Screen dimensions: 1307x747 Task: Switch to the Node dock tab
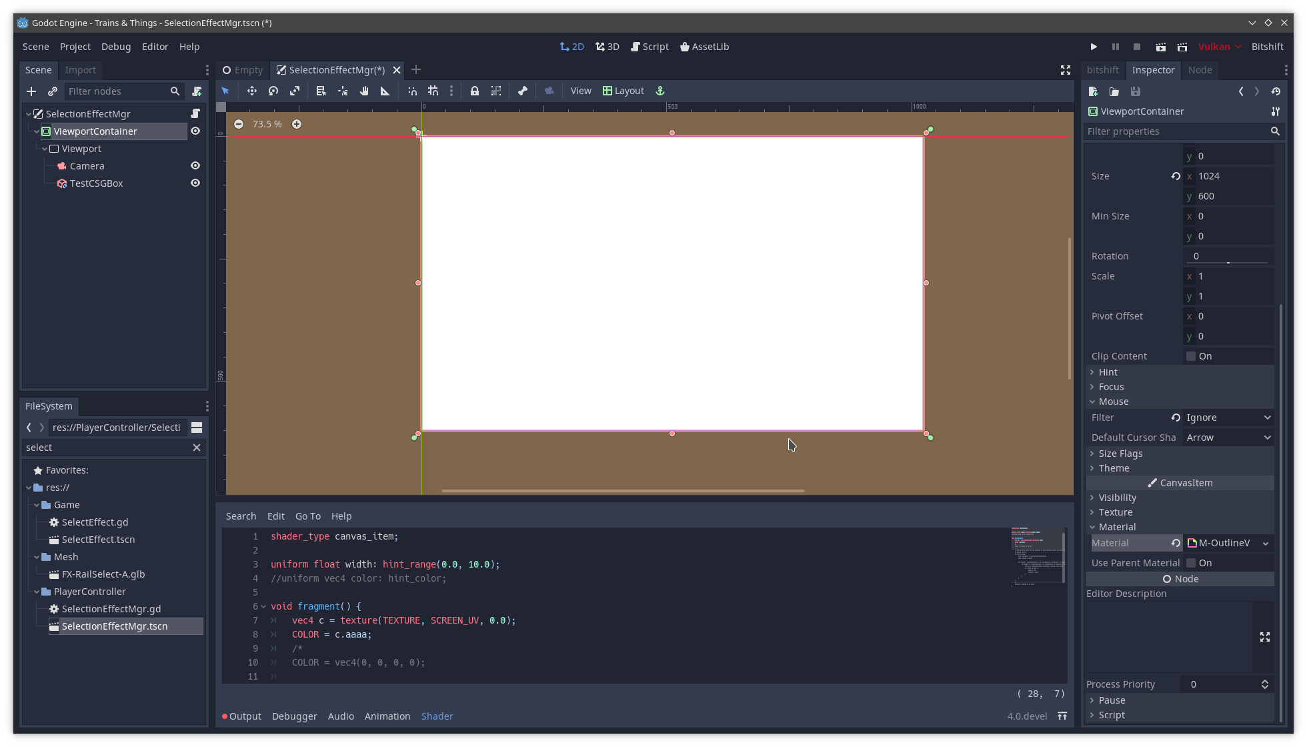coord(1200,70)
